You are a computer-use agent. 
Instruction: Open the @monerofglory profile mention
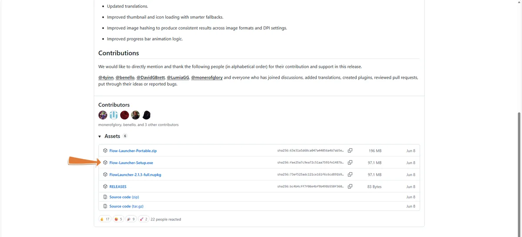[207, 77]
